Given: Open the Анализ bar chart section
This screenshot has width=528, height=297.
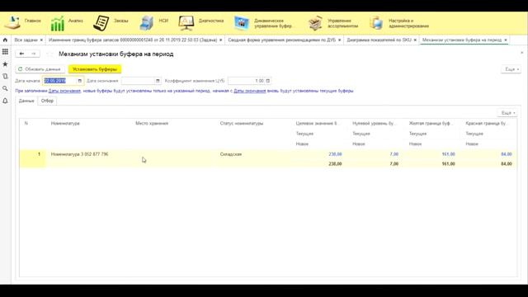Looking at the screenshot, I should [58, 24].
